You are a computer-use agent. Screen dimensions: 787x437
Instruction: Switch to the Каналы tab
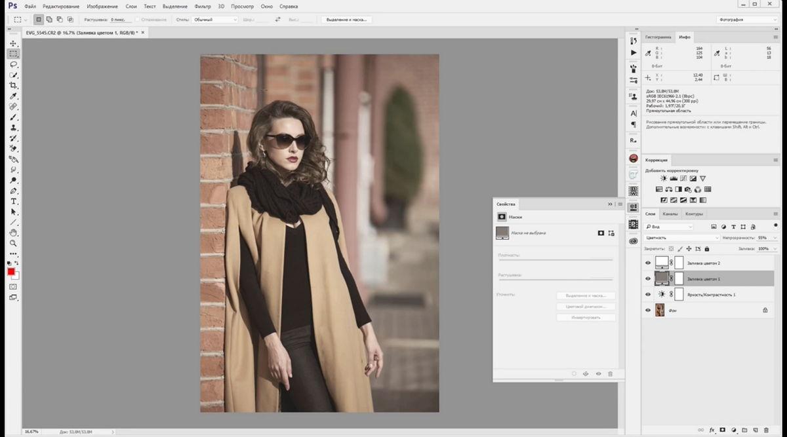pyautogui.click(x=670, y=214)
